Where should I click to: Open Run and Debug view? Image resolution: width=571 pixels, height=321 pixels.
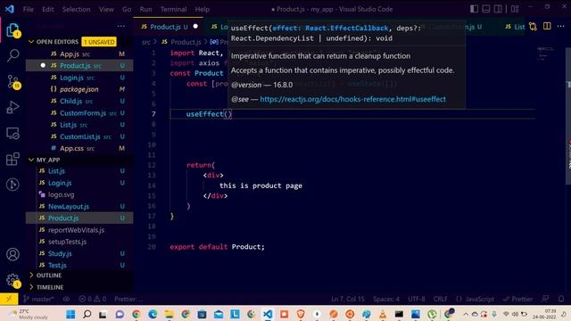tap(12, 108)
